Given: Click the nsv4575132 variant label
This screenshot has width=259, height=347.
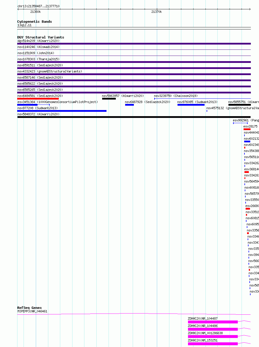Looking at the screenshot, I should click(x=233, y=108).
